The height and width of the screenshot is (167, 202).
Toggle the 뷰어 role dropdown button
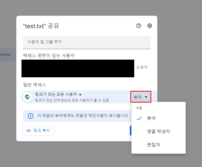141,97
